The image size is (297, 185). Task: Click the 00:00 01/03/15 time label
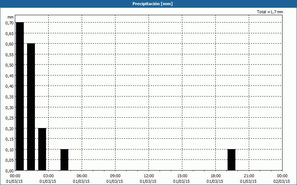point(14,179)
